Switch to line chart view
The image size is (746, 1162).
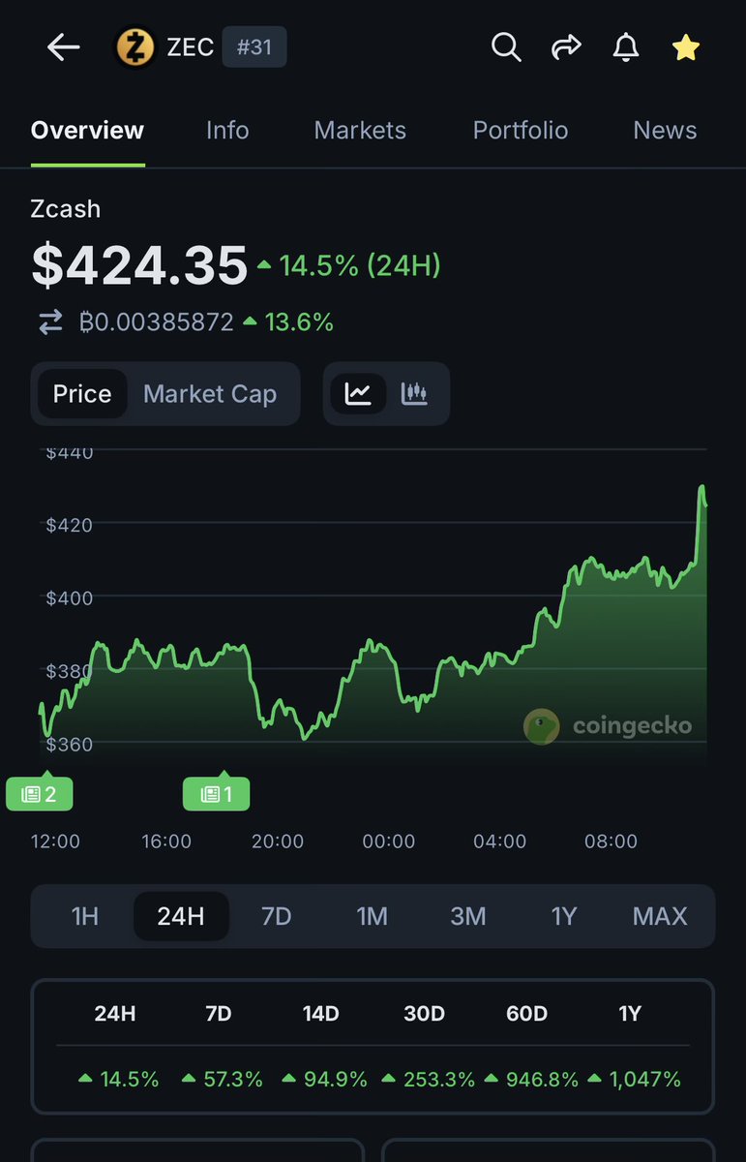[x=359, y=394]
